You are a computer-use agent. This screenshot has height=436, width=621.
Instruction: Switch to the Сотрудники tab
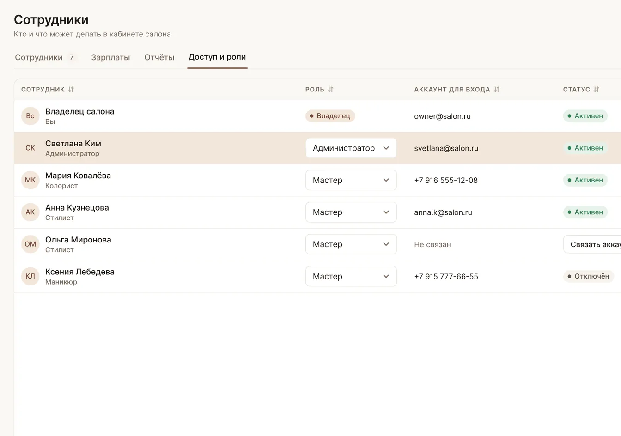point(45,57)
